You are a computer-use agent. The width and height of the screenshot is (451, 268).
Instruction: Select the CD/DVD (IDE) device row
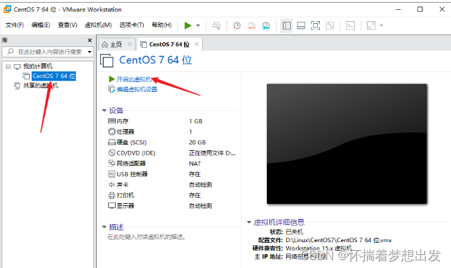tap(172, 153)
